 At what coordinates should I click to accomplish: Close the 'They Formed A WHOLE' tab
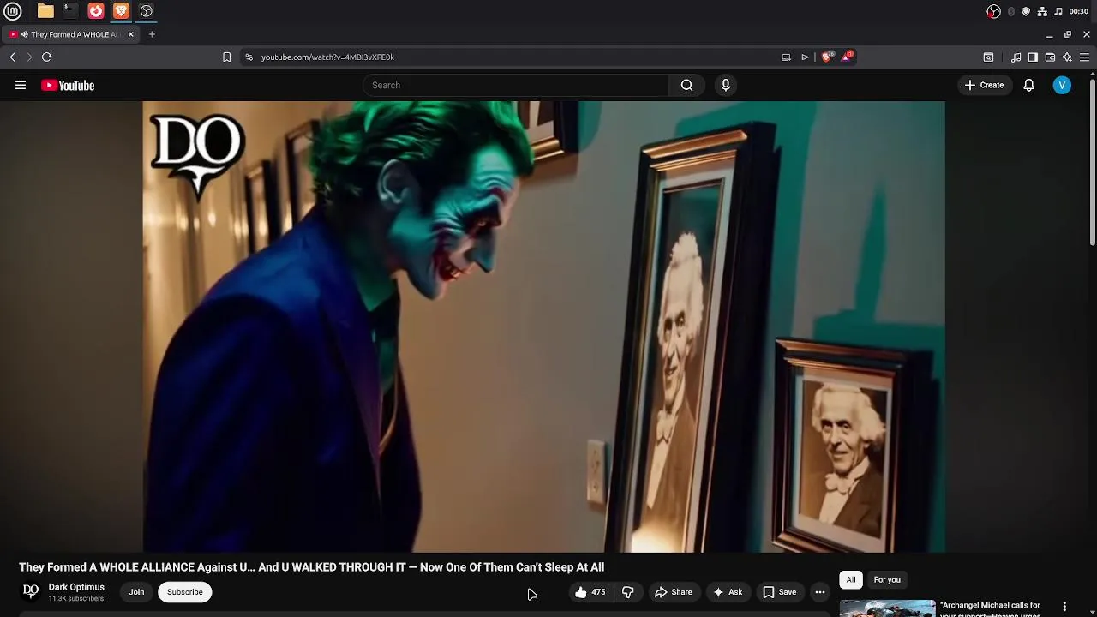(x=130, y=34)
